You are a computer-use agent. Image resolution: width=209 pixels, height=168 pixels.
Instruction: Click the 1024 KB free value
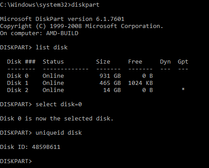pyautogui.click(x=141, y=83)
